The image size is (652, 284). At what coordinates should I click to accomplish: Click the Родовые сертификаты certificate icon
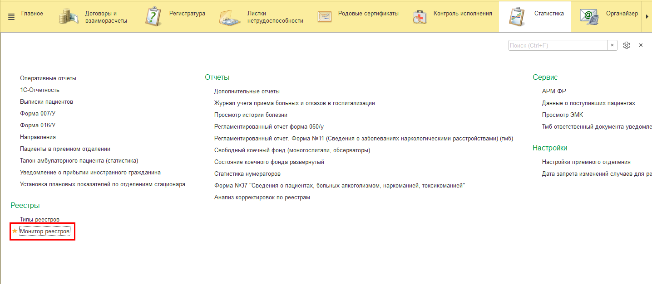click(x=325, y=16)
